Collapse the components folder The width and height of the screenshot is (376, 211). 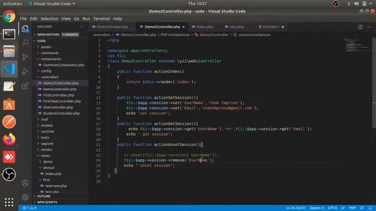click(51, 59)
